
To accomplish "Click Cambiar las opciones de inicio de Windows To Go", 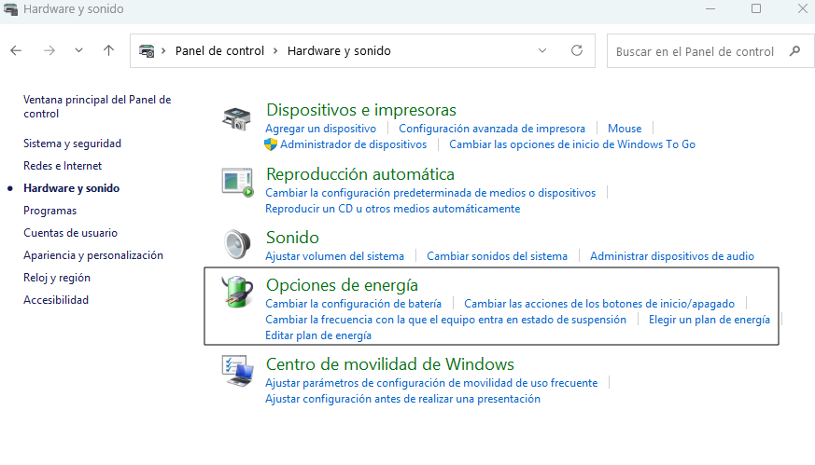I will pos(572,144).
